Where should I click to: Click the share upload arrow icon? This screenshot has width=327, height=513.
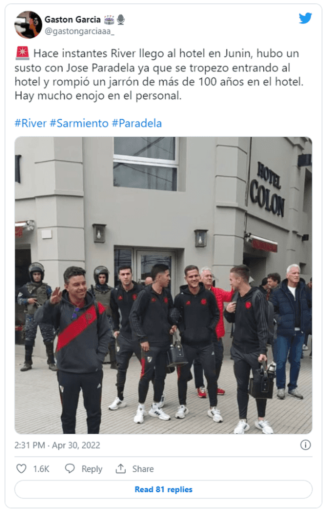[x=121, y=468]
